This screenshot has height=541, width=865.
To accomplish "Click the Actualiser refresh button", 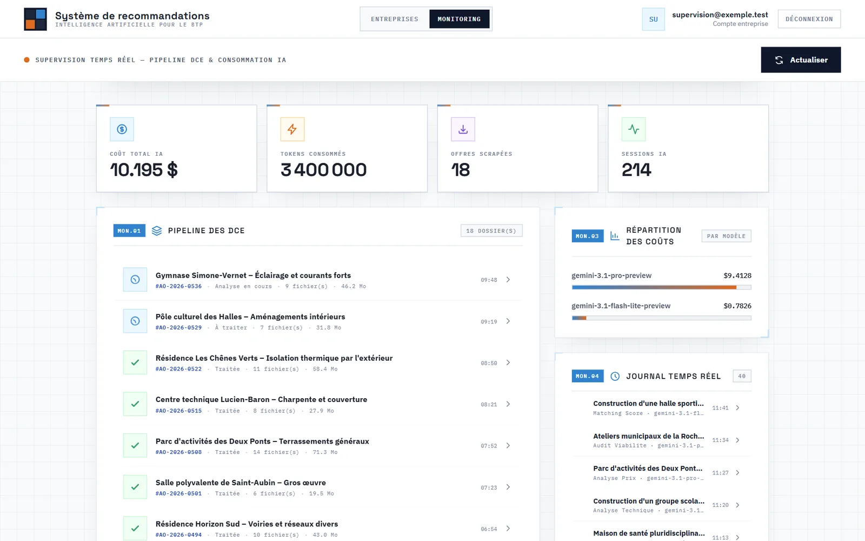I will 801,60.
